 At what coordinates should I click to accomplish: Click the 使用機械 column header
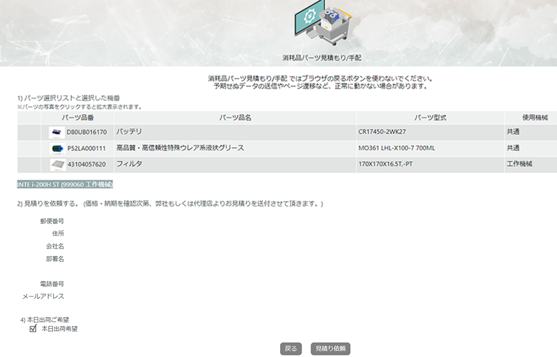tap(535, 117)
